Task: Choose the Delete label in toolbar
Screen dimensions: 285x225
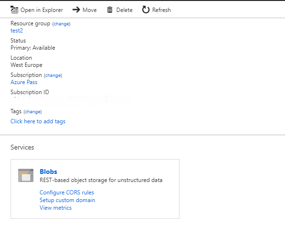Action: coord(124,10)
